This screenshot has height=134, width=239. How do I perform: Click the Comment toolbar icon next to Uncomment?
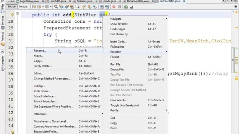tap(131, 7)
